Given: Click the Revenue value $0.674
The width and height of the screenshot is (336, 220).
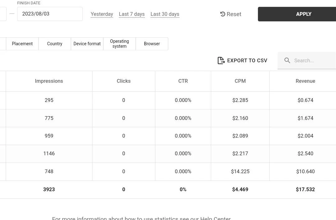Looking at the screenshot, I should [306, 100].
